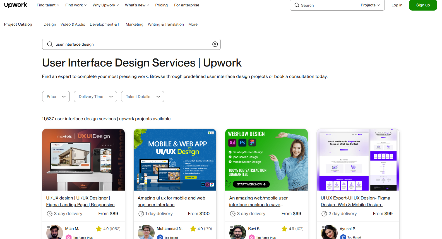Expand the Find work menu
Viewport: 442px width, 239px height.
coord(76,5)
